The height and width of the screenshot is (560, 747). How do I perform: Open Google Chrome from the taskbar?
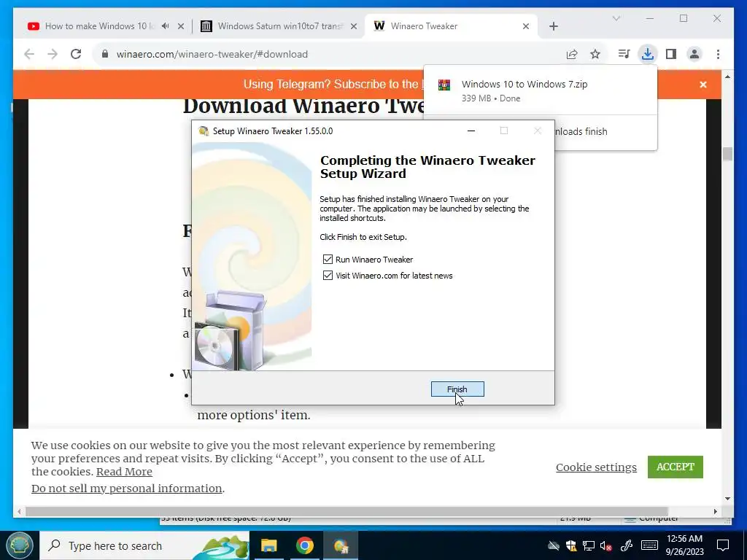tap(304, 545)
